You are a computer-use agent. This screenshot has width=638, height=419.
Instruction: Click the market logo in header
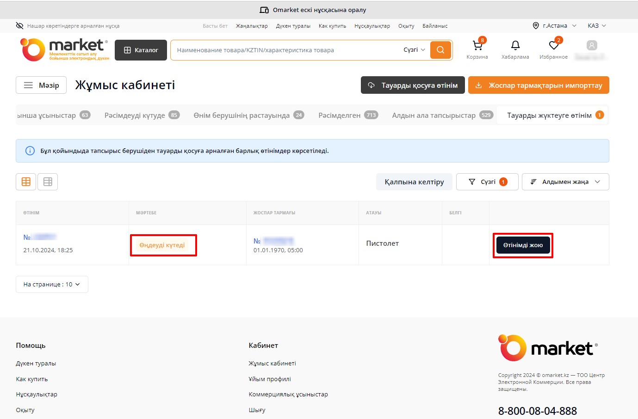tap(64, 49)
